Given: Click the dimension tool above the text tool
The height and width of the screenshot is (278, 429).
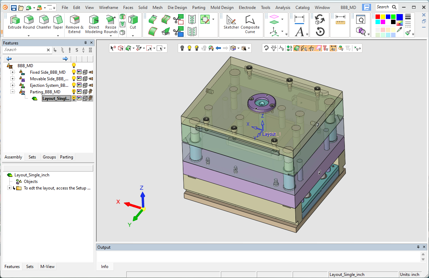Looking at the screenshot, I should 300,19.
